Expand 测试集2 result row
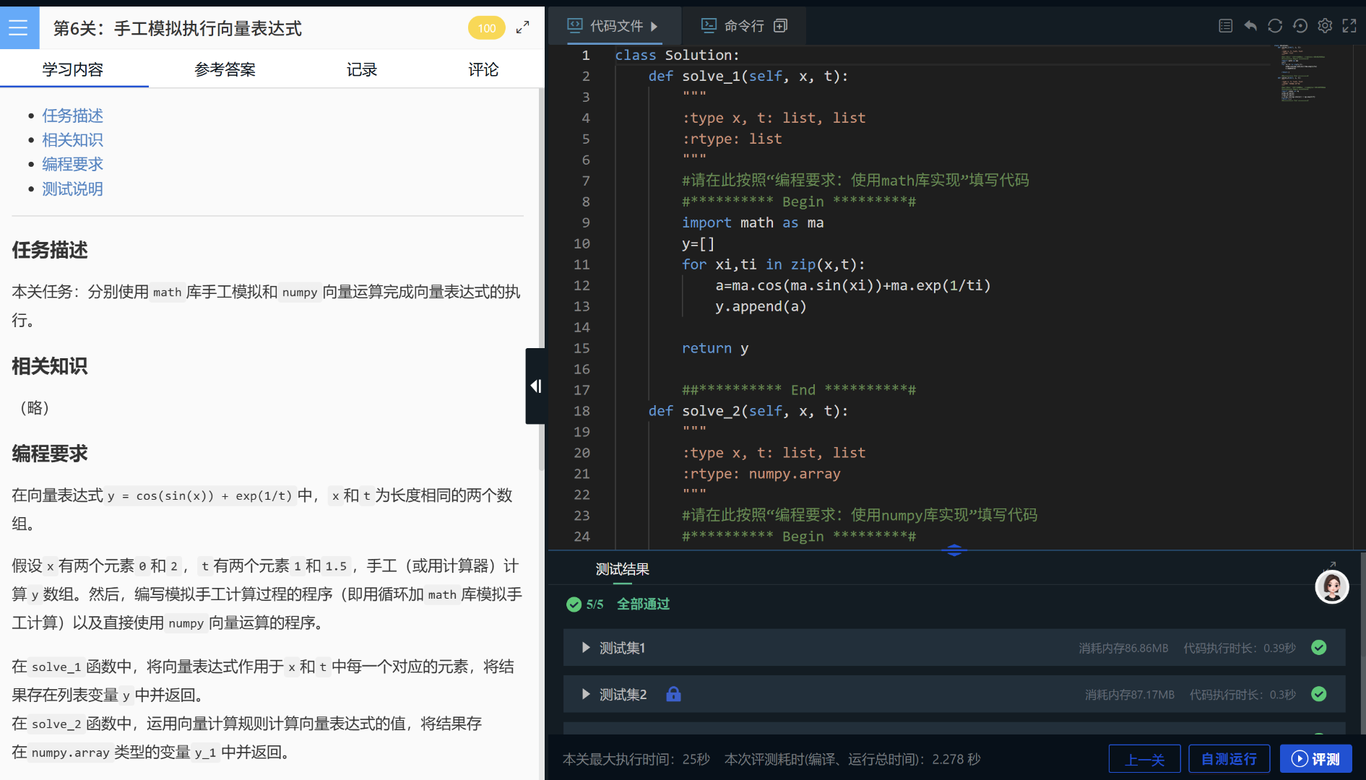This screenshot has height=780, width=1366. [954, 694]
